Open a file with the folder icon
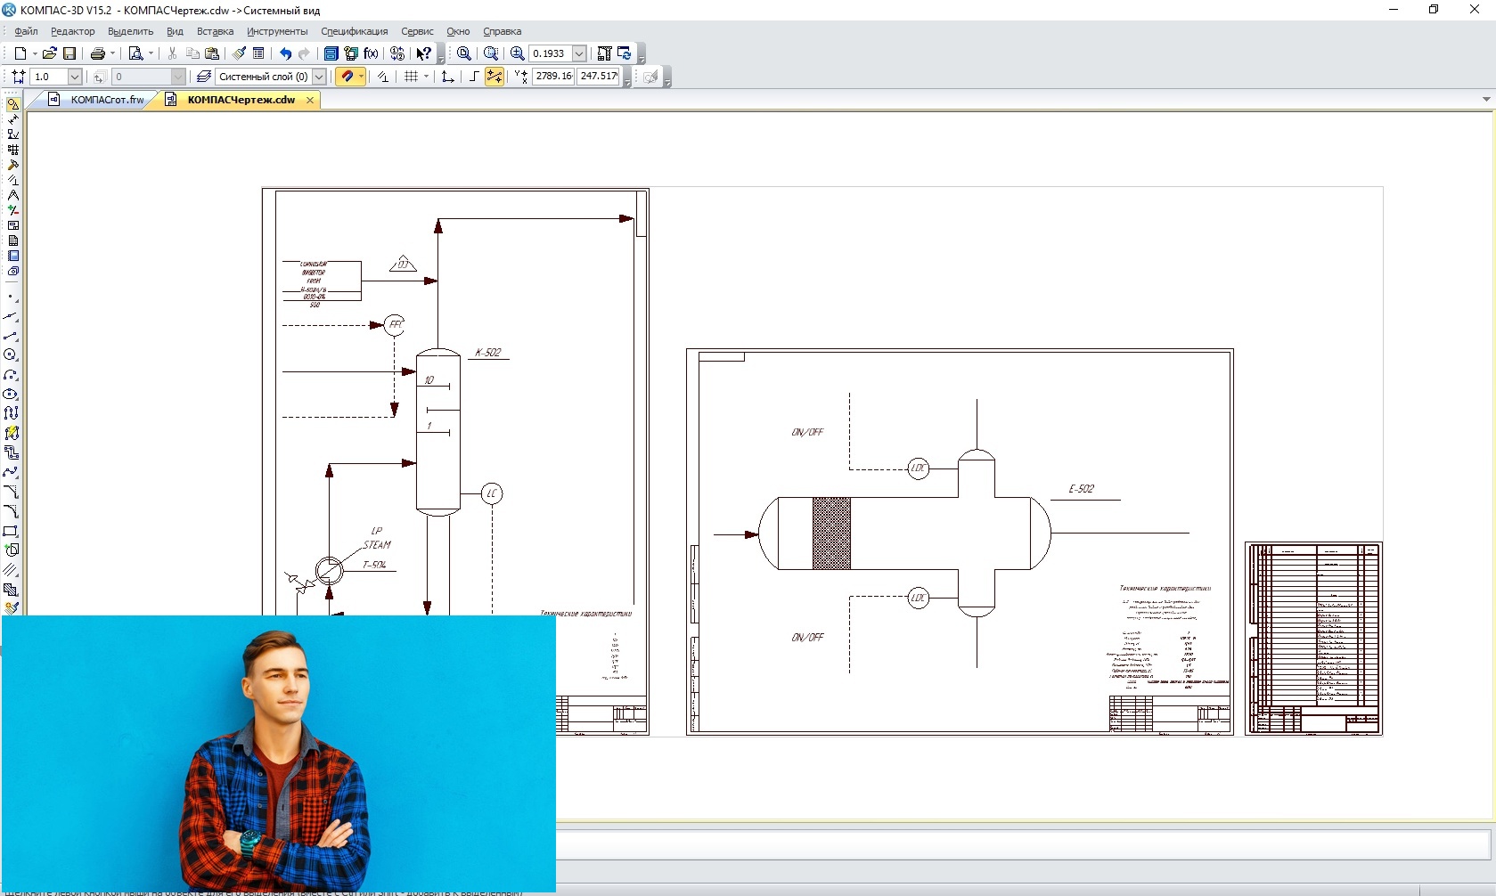The height and width of the screenshot is (896, 1496). tap(50, 53)
